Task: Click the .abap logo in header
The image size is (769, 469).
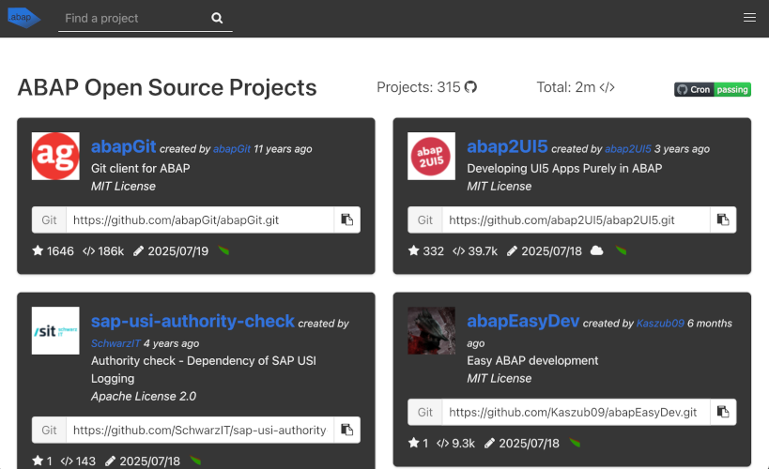Action: tap(23, 18)
